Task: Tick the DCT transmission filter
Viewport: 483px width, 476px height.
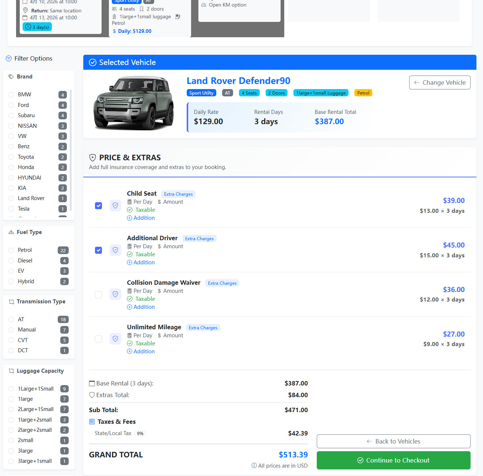Action: coord(11,350)
